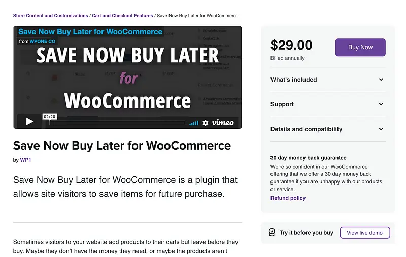Screen dimensions: 406x257
Task: Click the video progress bar
Action: 117,123
